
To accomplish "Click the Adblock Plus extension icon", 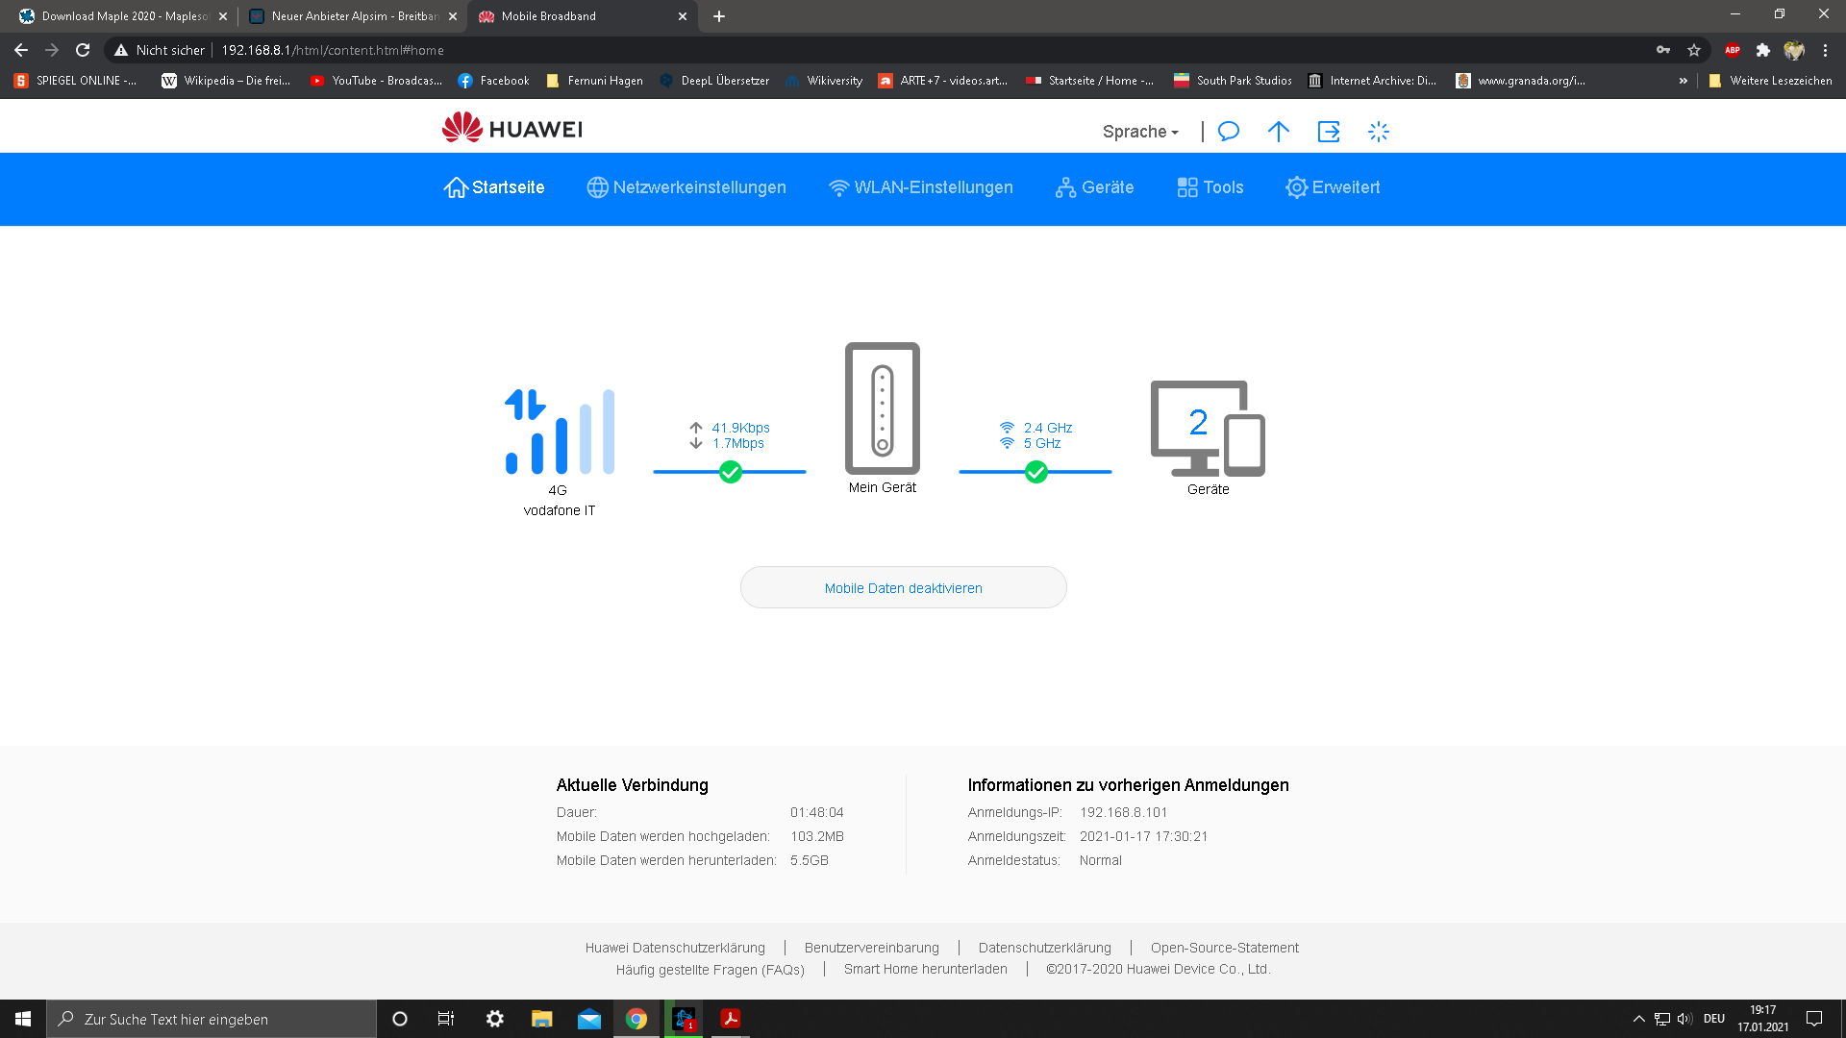I will coord(1733,50).
